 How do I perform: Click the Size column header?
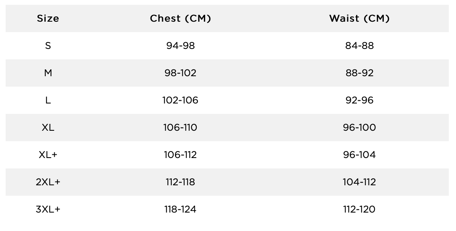(x=48, y=18)
